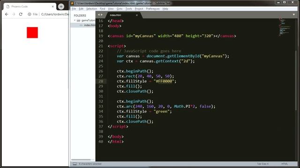Click the previous tab arrow
300x168 pixels.
(99, 14)
